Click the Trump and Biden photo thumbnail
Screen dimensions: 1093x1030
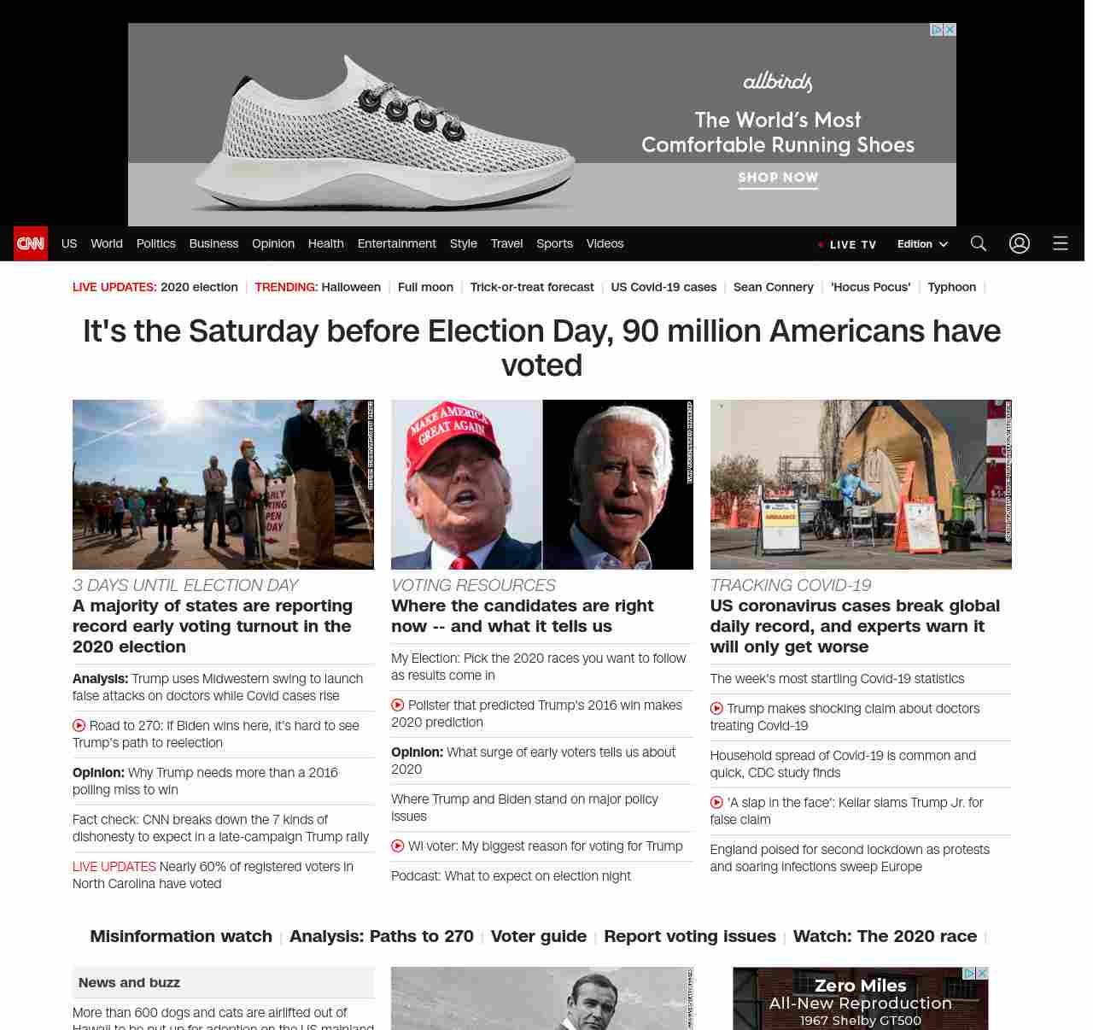pos(541,484)
